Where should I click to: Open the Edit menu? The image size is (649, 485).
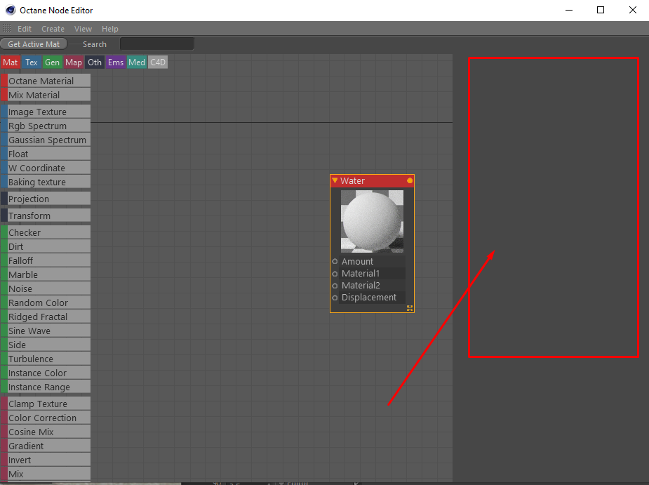tap(25, 29)
